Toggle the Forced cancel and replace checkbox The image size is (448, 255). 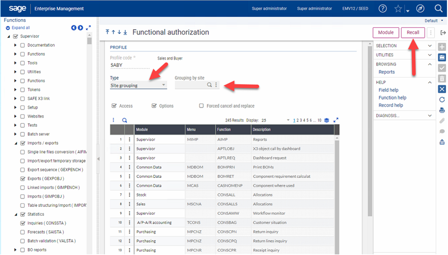tap(202, 106)
